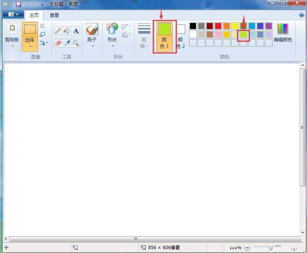
Task: Pick the lavender color swatch
Action: (x=269, y=34)
